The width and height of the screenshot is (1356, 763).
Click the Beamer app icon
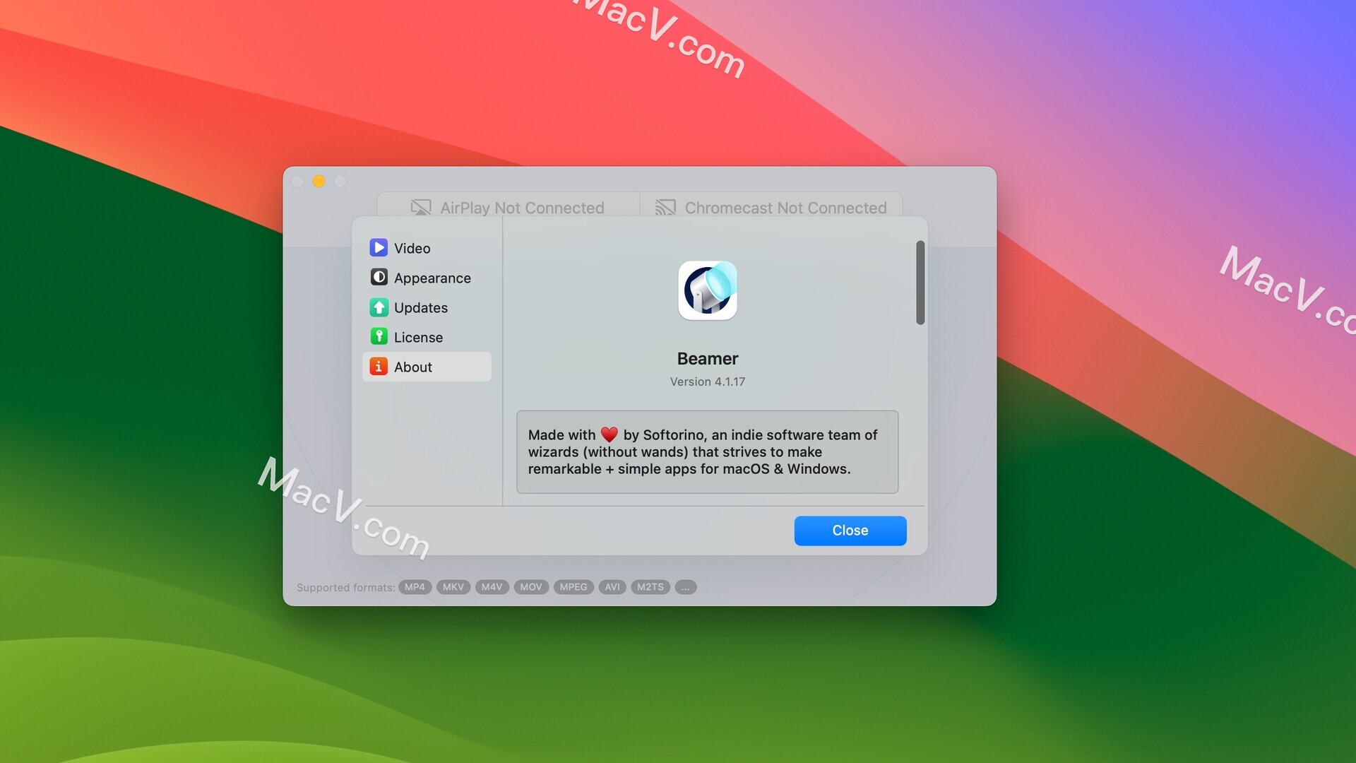[x=707, y=290]
